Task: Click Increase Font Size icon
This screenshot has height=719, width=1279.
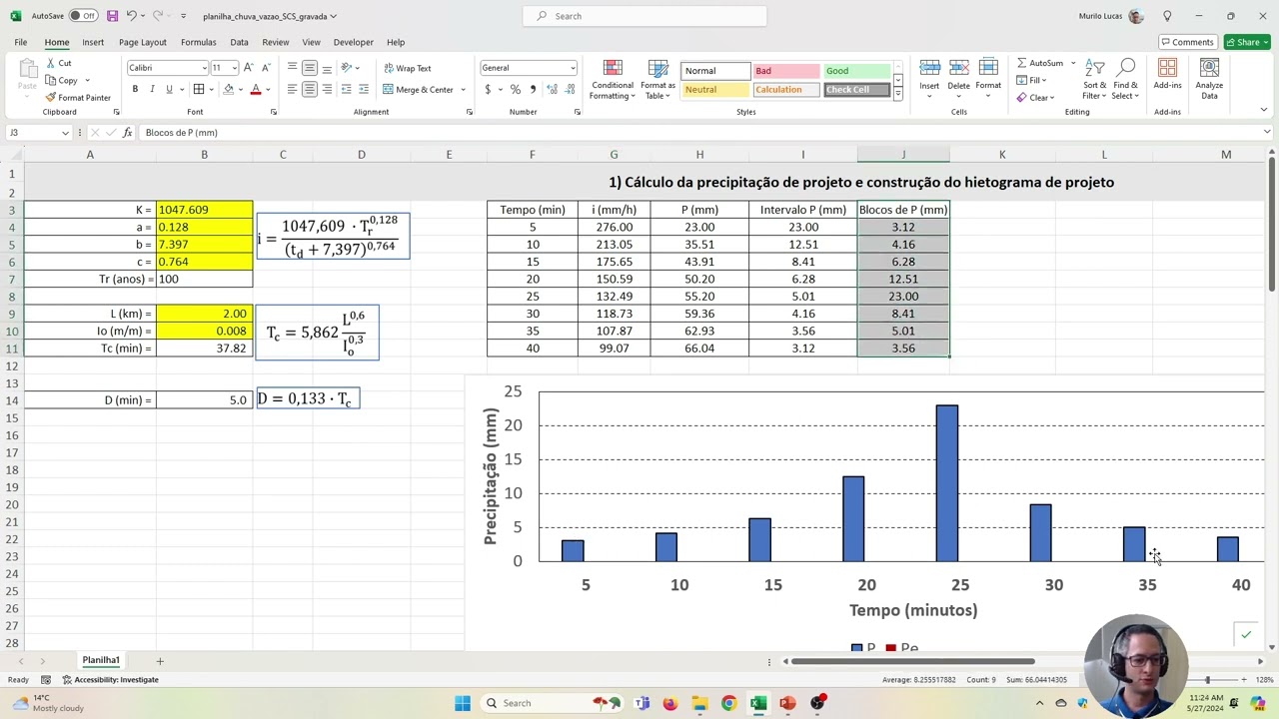Action: click(x=247, y=68)
